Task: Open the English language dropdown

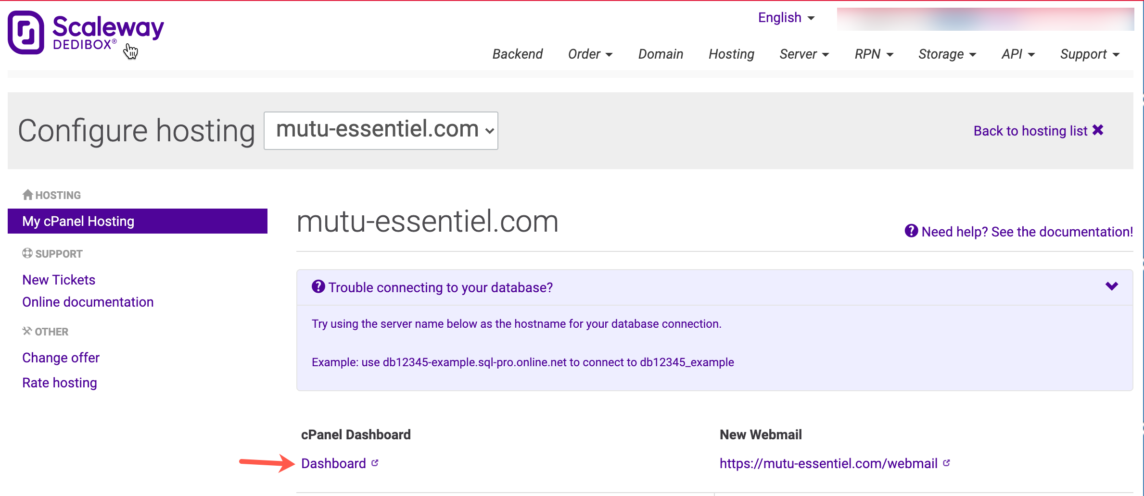Action: click(x=786, y=18)
